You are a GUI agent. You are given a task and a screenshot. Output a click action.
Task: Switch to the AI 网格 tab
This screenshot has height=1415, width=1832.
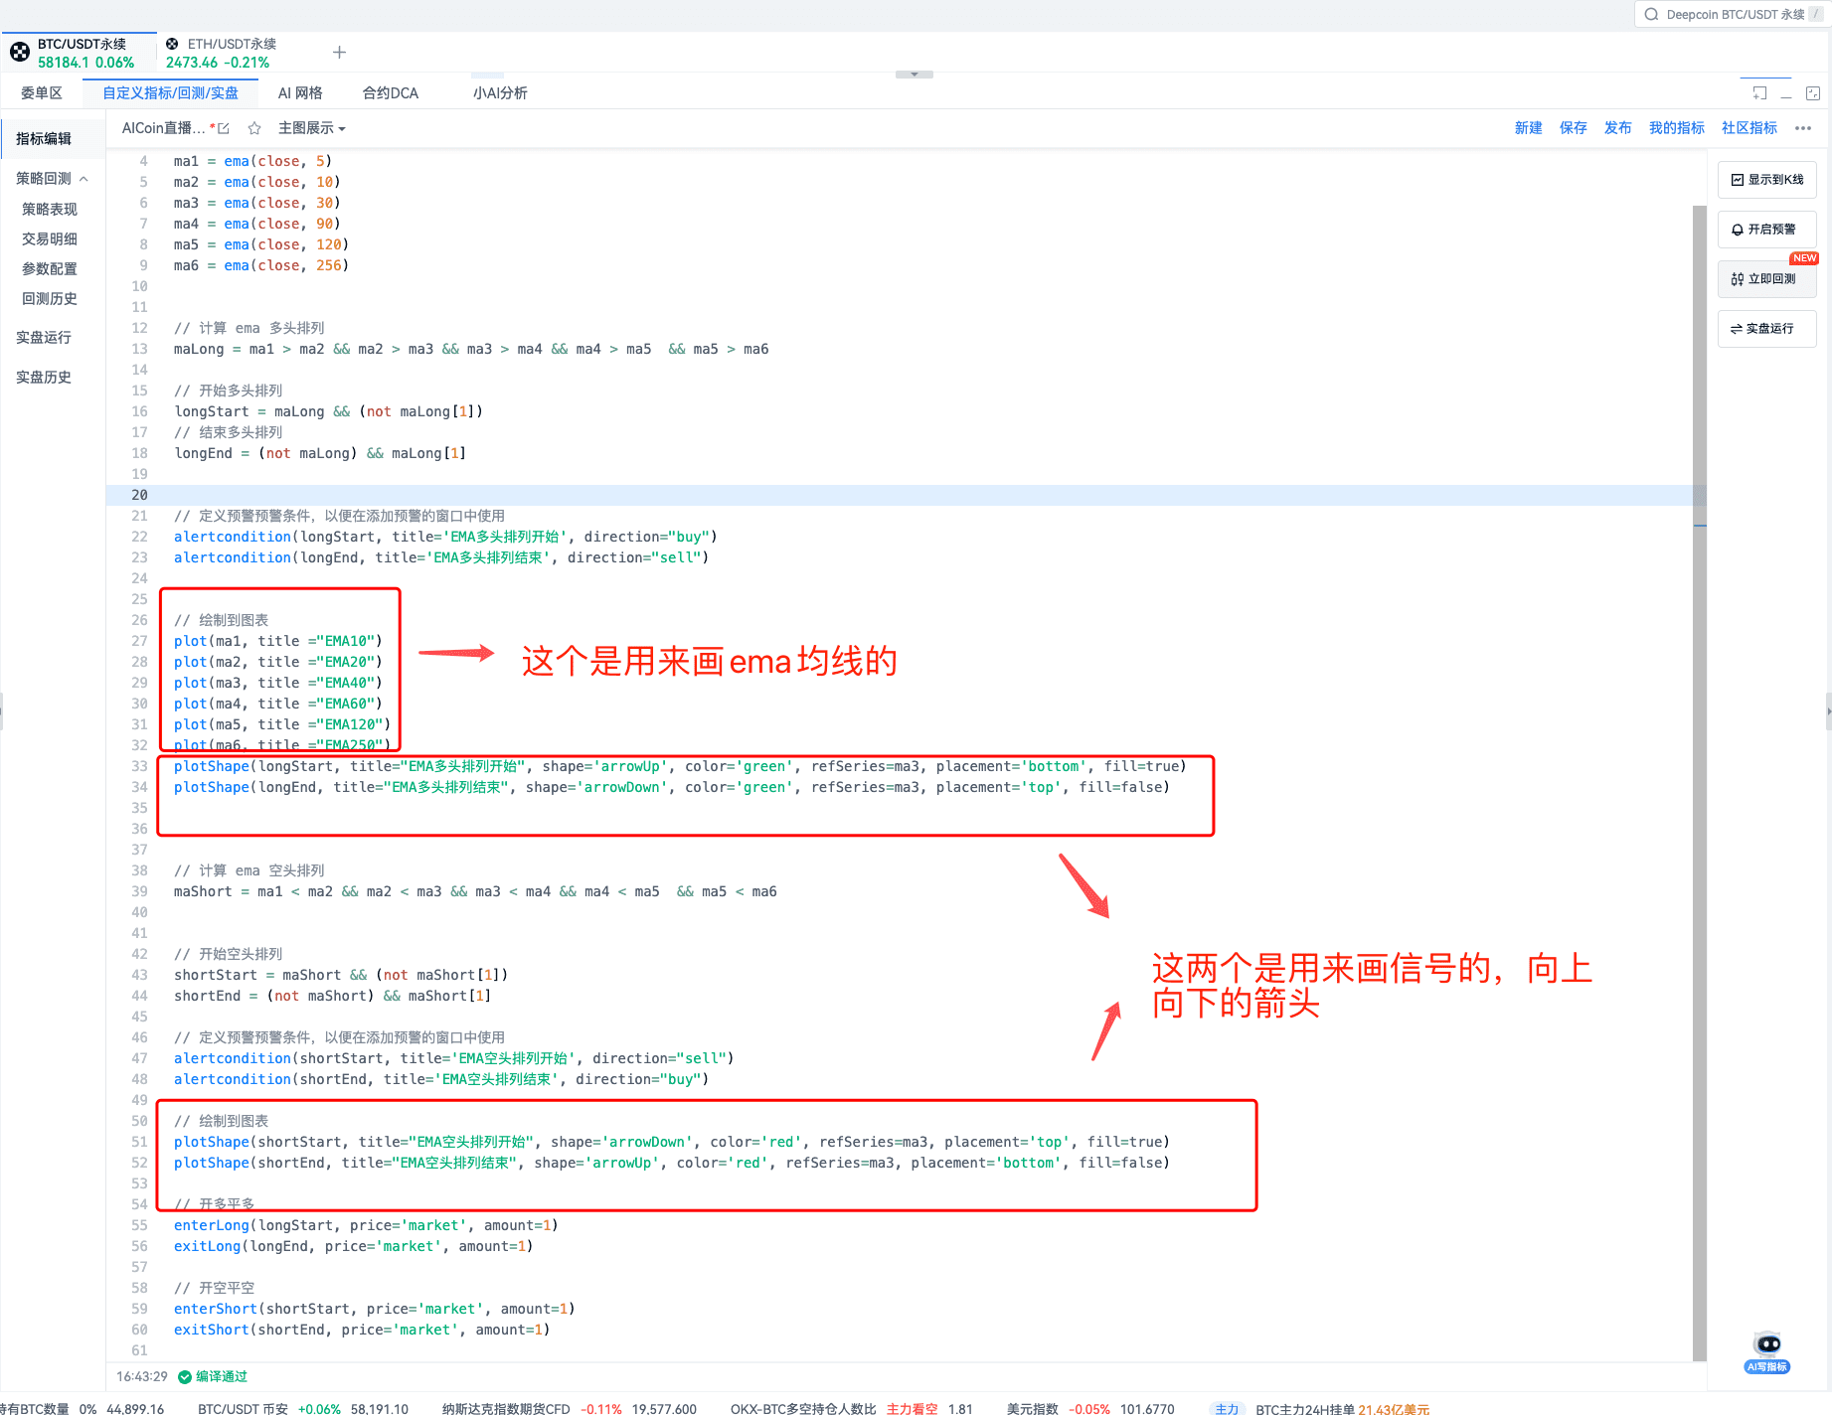coord(300,93)
